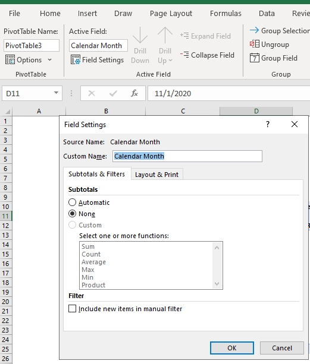This screenshot has height=364, width=310.
Task: Click the formula bar options dots
Action: 71,93
